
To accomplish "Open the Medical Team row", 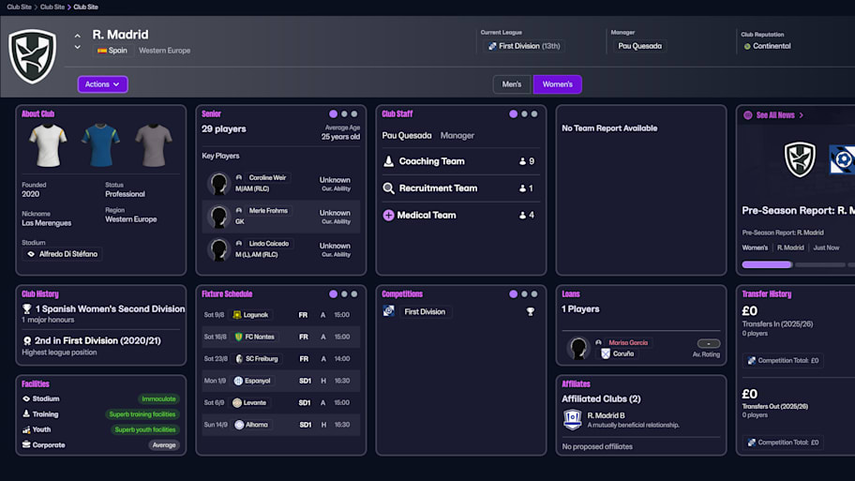I will (x=460, y=215).
